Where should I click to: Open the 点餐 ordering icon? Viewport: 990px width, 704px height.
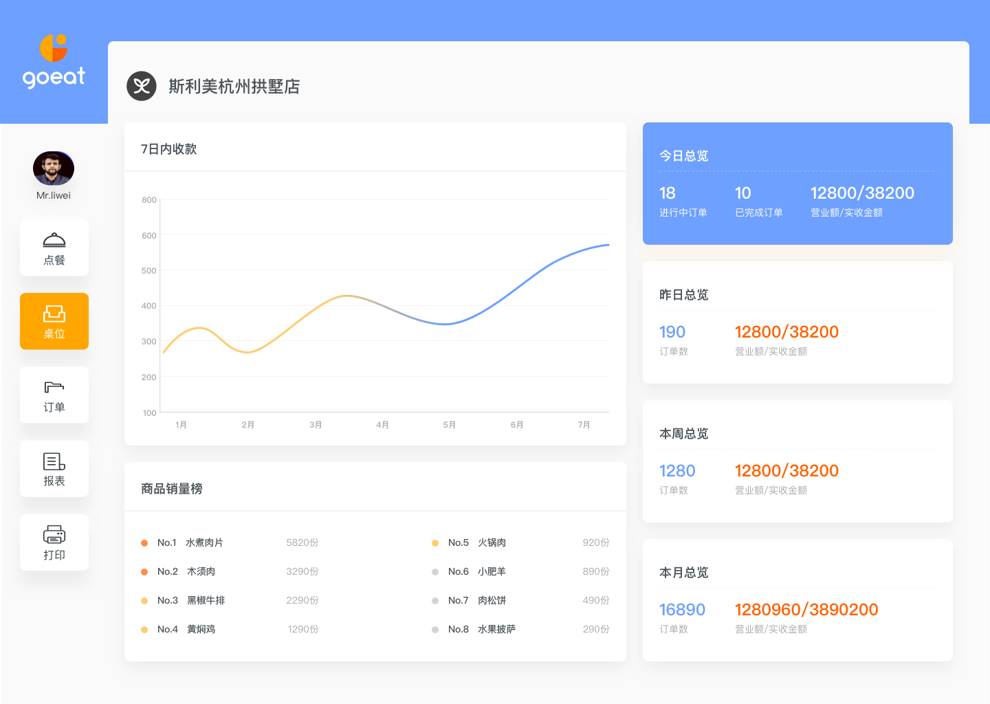54,241
